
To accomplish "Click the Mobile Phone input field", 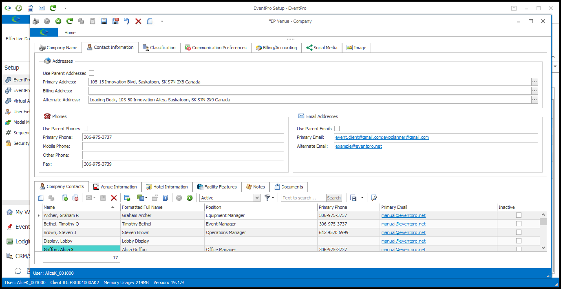I will click(x=183, y=146).
